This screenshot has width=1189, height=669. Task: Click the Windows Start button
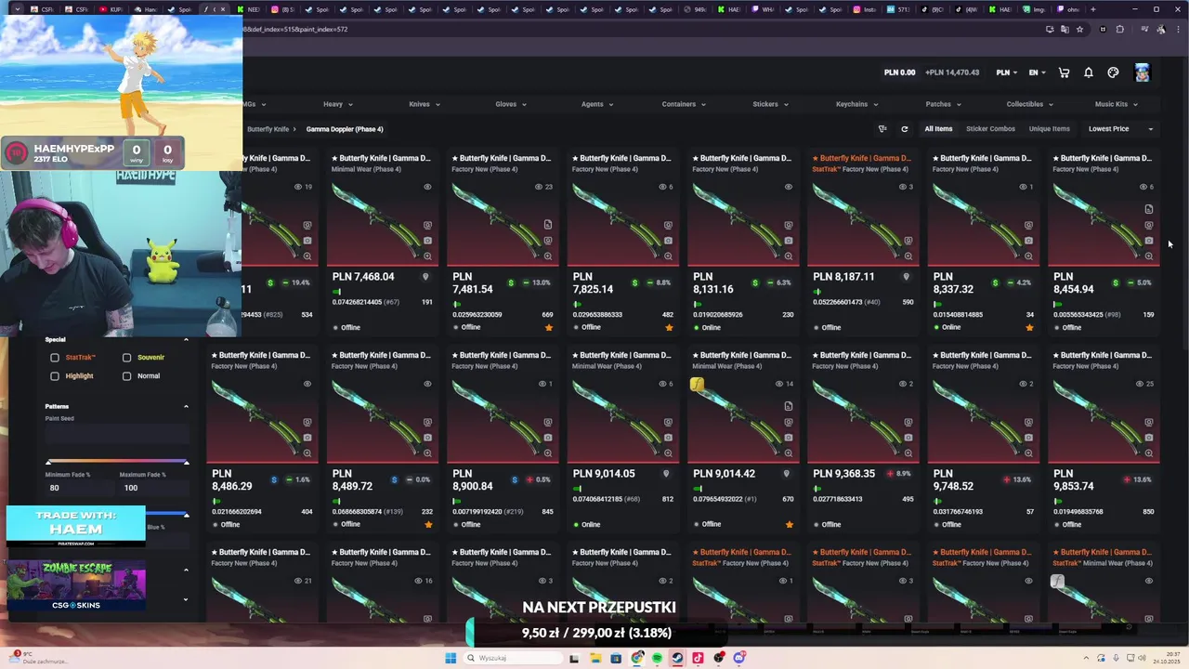coord(451,658)
